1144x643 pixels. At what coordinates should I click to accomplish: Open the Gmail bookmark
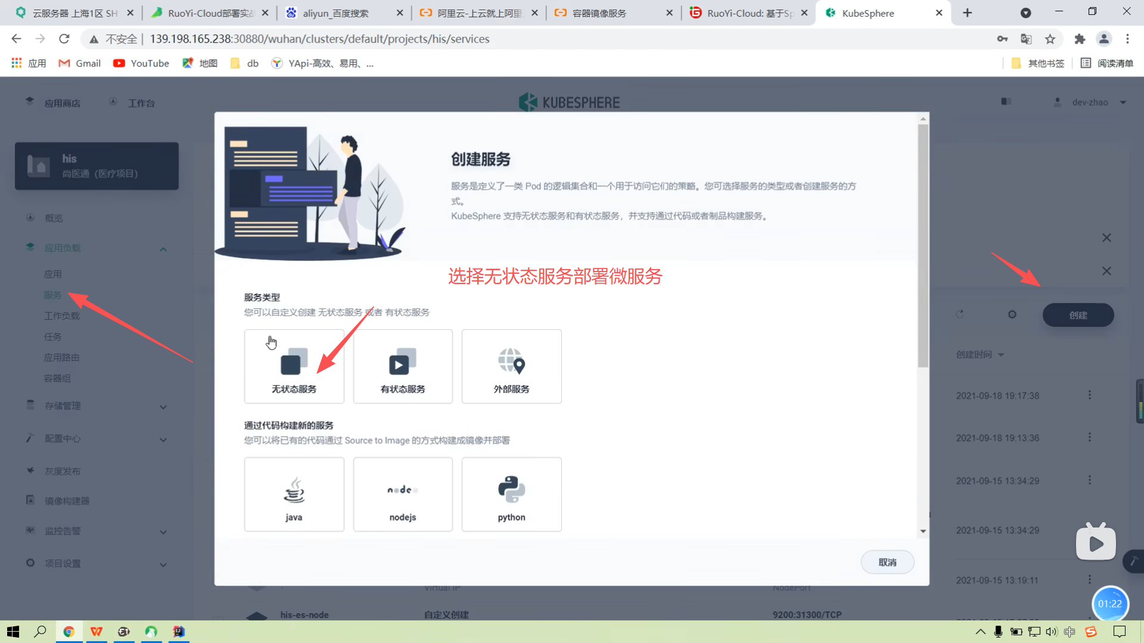(x=79, y=63)
